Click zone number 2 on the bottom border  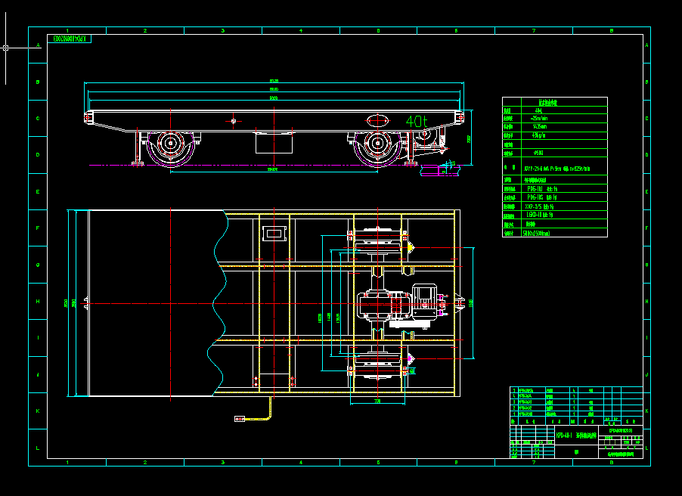click(145, 463)
